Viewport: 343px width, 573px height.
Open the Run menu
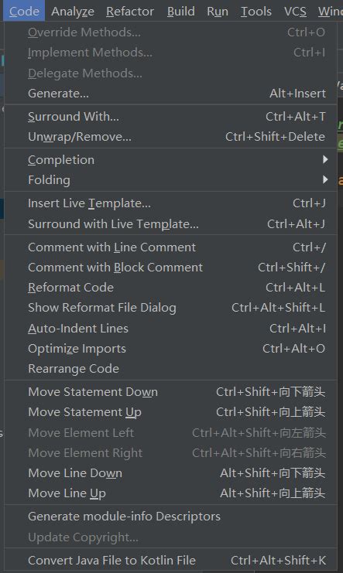218,12
